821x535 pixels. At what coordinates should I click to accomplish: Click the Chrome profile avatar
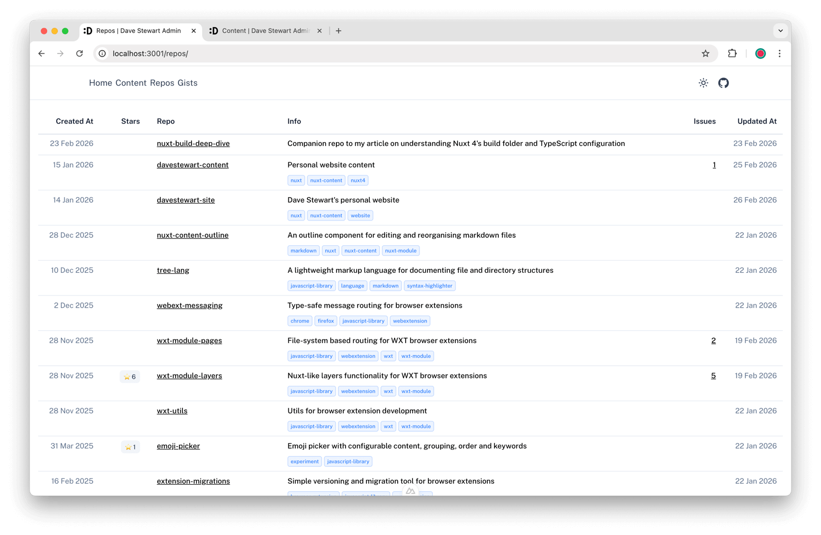click(x=760, y=53)
